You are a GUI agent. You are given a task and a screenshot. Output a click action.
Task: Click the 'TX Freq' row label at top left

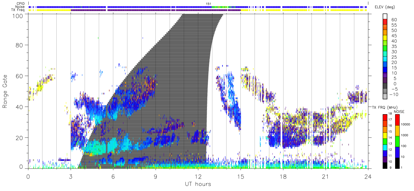tap(18, 10)
